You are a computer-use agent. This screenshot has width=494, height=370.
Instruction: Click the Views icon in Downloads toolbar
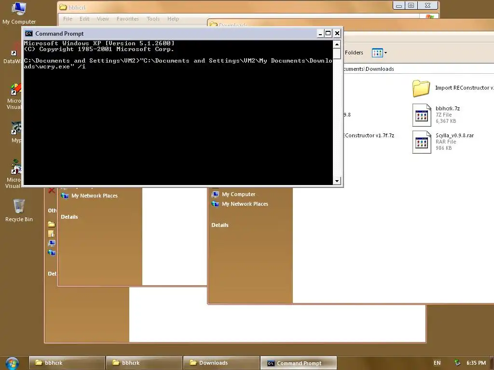[377, 53]
